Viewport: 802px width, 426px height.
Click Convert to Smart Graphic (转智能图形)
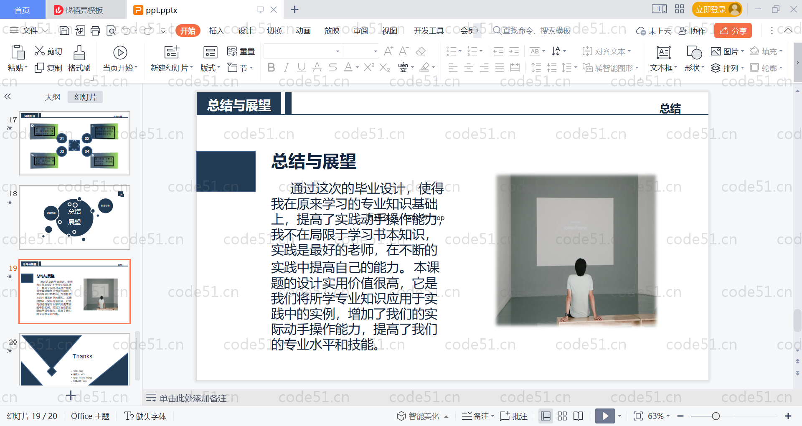coord(610,68)
